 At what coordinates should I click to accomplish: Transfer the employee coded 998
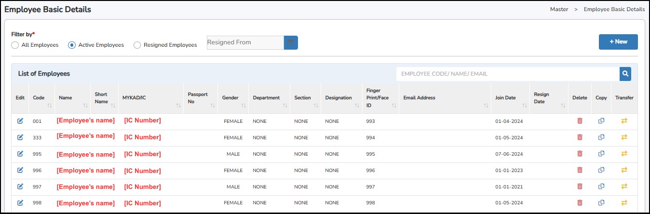point(624,202)
